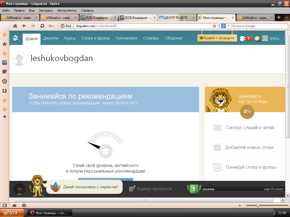290x217 pixels.
Task: Open a new browser tab with plus
Action: click(x=279, y=18)
